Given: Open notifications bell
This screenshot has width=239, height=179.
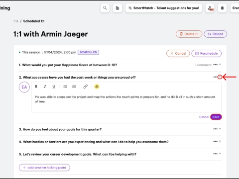Looking at the screenshot, I should click(223, 8).
